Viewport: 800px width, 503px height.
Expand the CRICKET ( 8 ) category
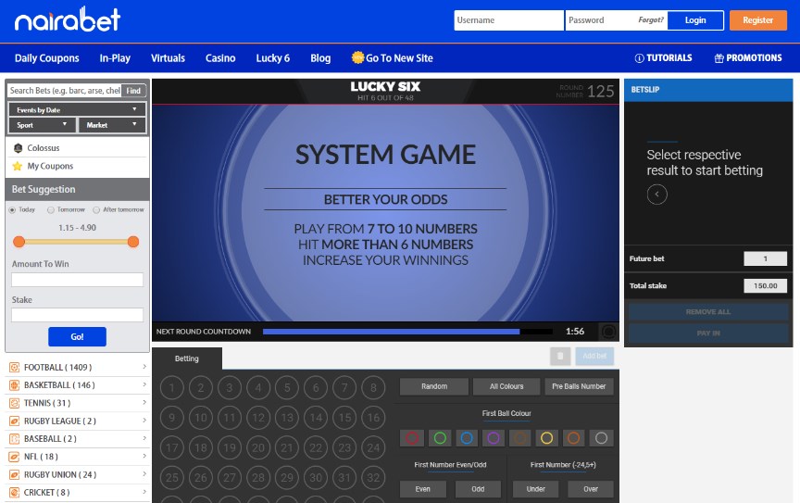pyautogui.click(x=78, y=492)
